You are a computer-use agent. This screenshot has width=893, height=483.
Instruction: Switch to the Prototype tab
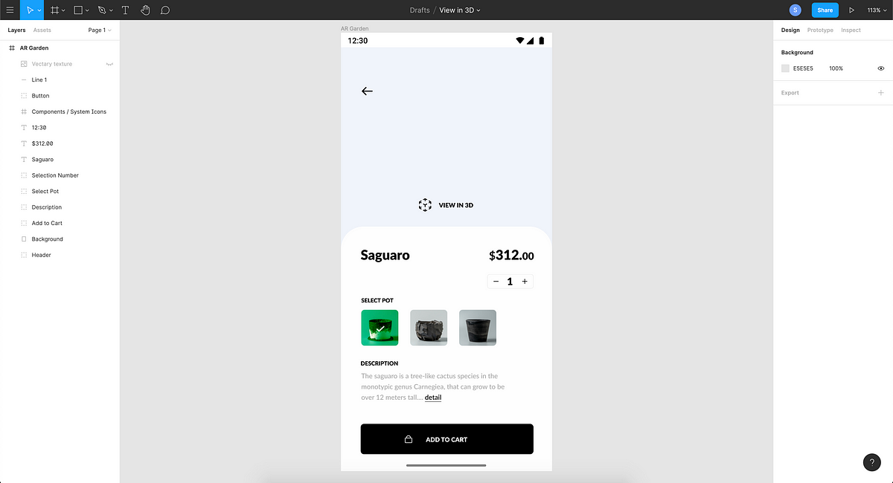(x=820, y=30)
